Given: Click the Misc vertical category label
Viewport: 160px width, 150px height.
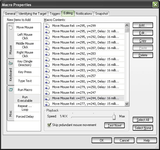Looking at the screenshot, I should pos(11,113).
